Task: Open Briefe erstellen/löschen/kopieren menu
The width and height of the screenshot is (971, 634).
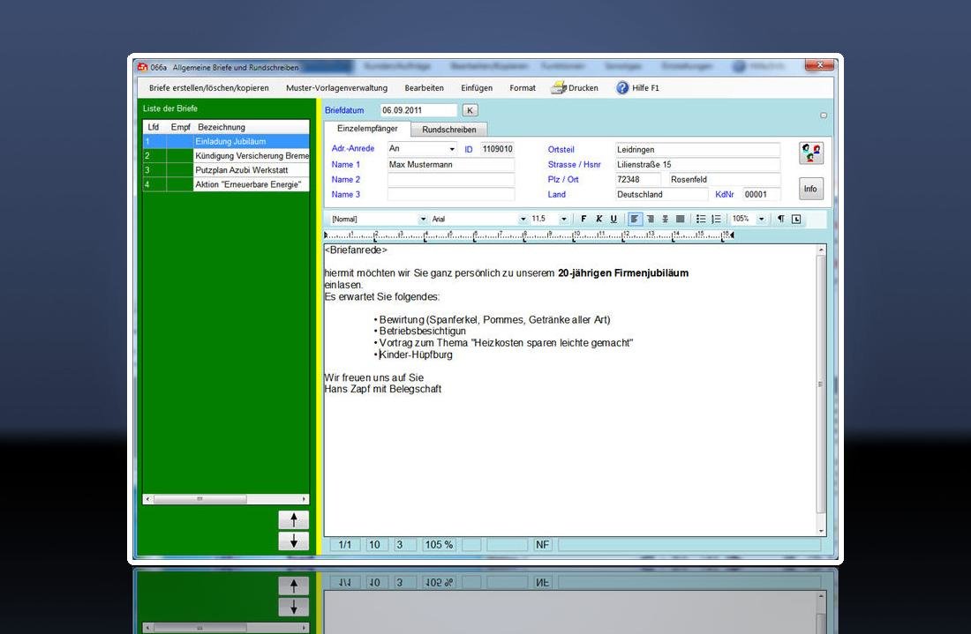Action: (208, 88)
